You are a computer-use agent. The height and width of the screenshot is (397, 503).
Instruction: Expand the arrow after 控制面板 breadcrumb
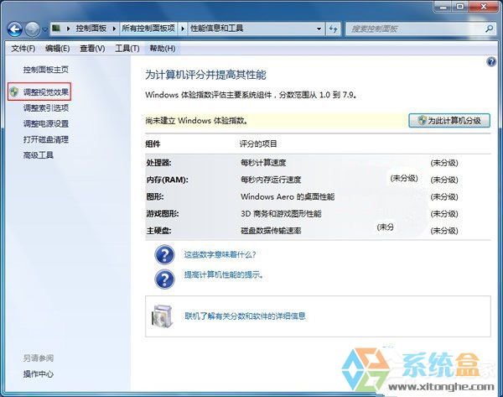click(114, 29)
